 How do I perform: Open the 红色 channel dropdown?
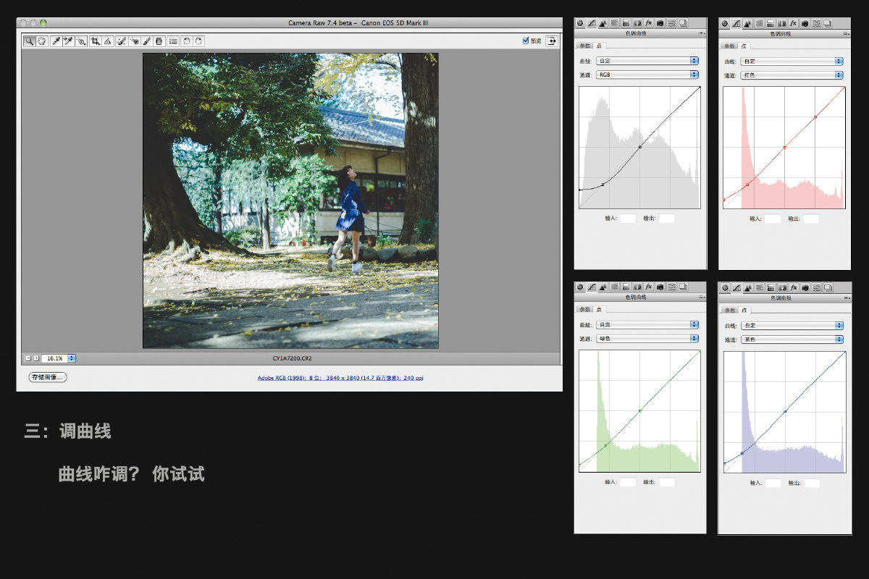point(792,75)
